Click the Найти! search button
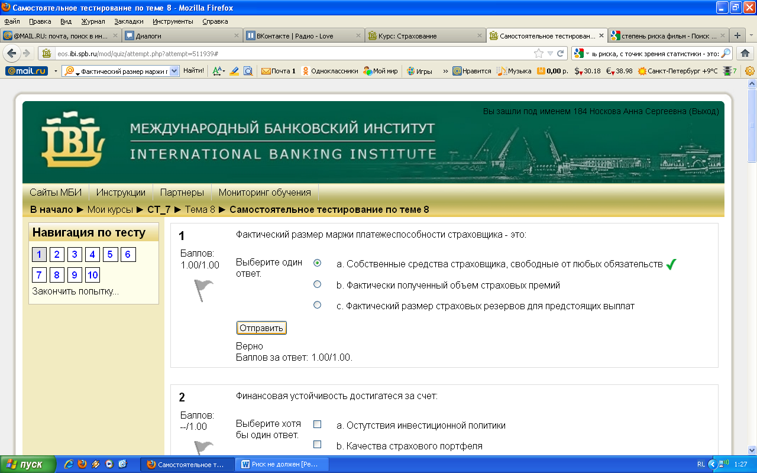 point(193,71)
